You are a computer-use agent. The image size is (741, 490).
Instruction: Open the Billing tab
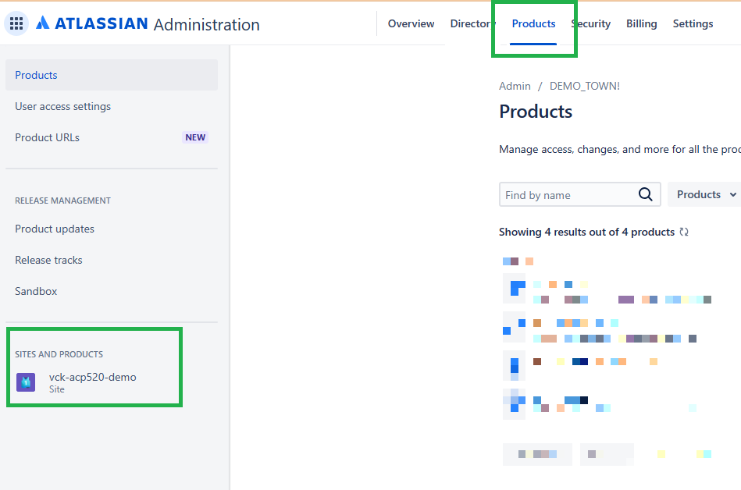pyautogui.click(x=641, y=23)
